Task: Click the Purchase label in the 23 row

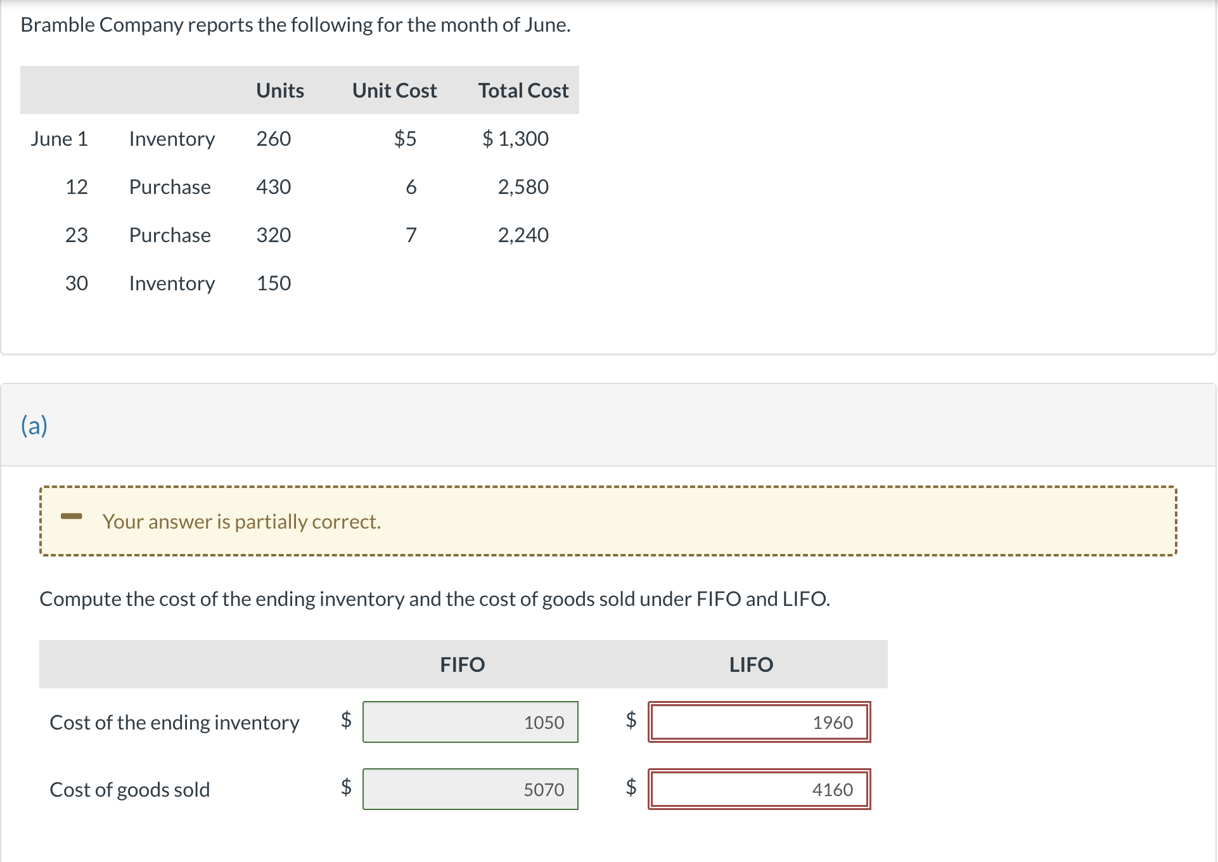Action: 170,235
